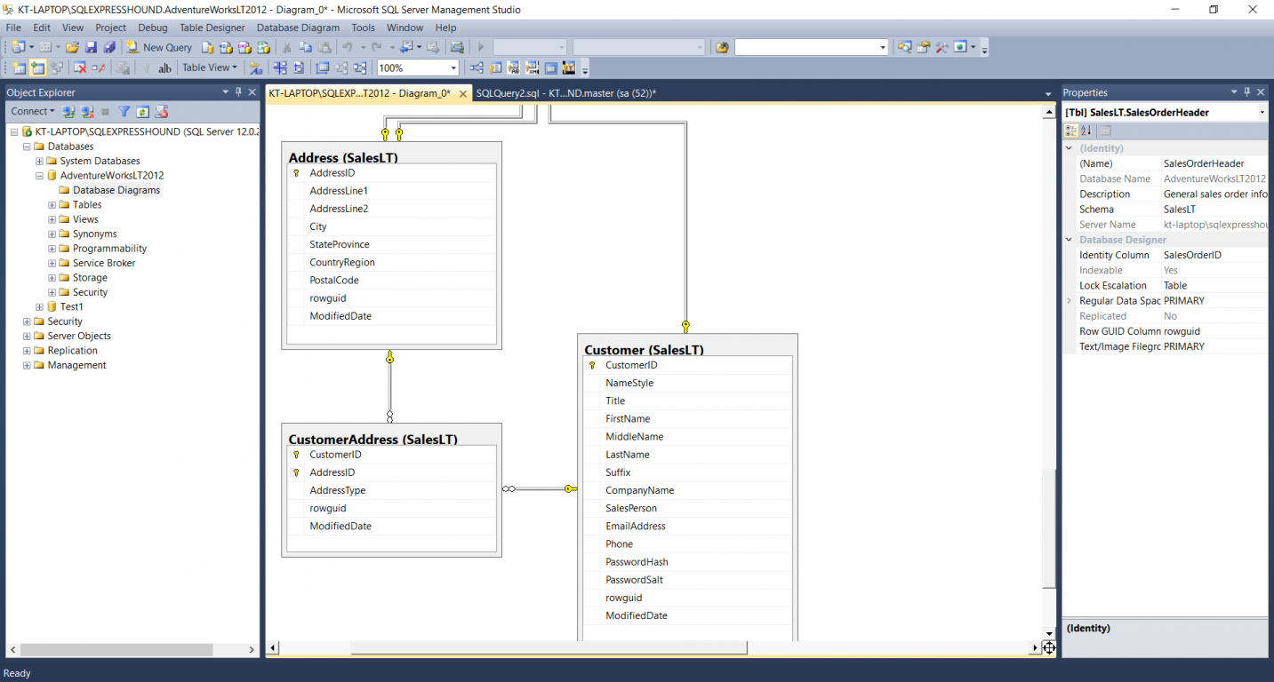Open the 100% zoom dropdown
This screenshot has height=682, width=1274.
(x=453, y=67)
